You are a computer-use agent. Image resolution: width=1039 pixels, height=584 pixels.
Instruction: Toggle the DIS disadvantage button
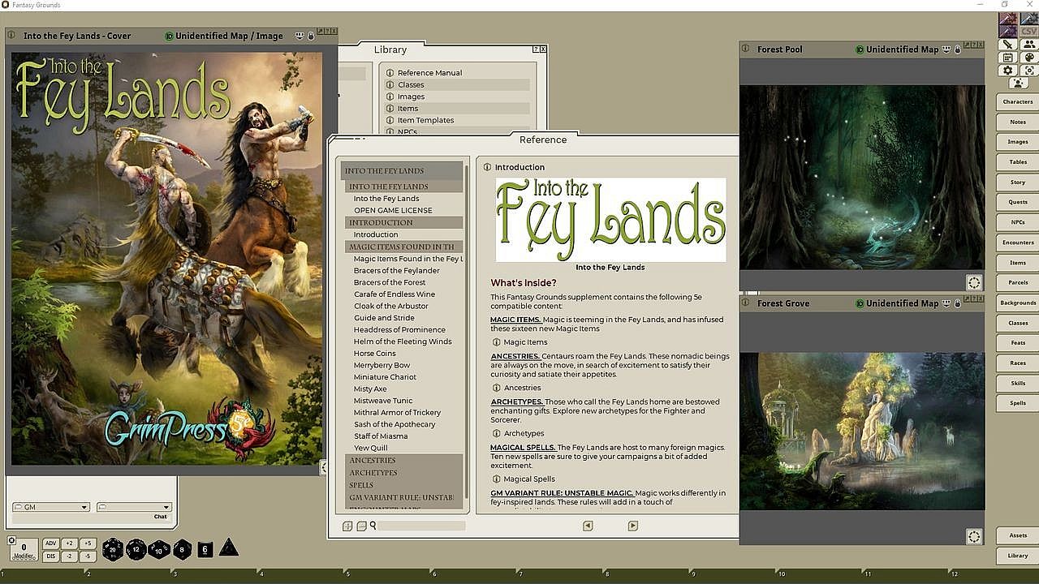tap(50, 556)
